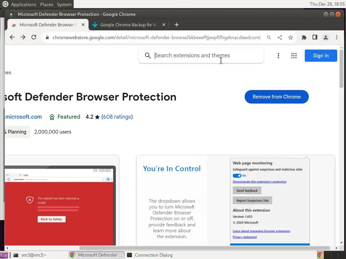Open the zoom magnifier in address bar
This screenshot has height=259, width=346.
coord(269,37)
